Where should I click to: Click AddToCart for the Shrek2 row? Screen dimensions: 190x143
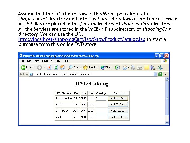(118, 104)
